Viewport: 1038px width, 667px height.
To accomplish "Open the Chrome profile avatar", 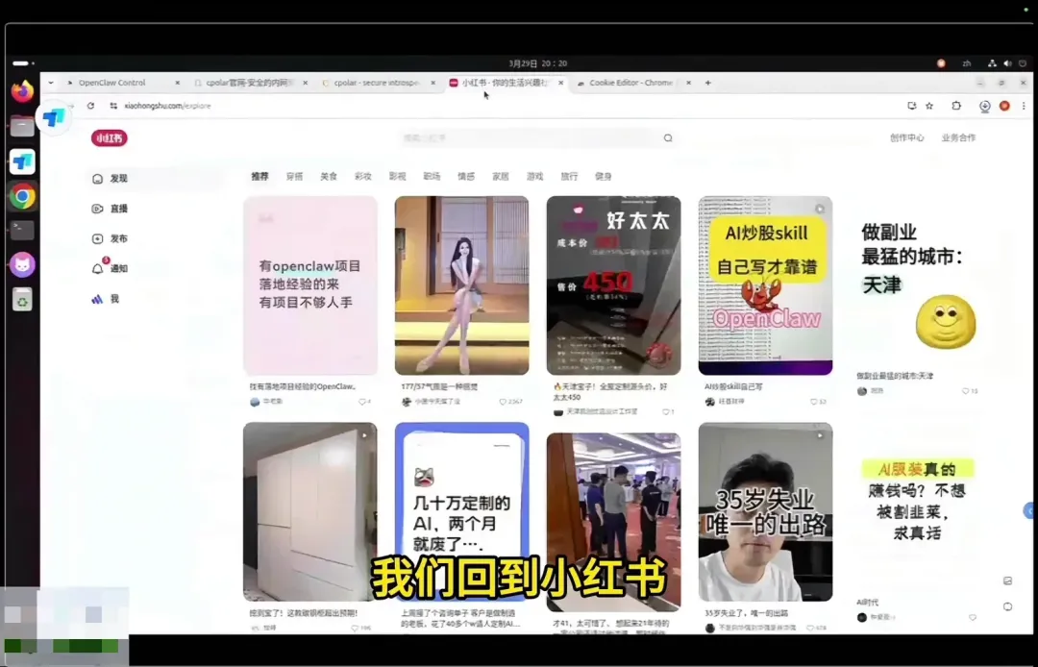I will pyautogui.click(x=1005, y=106).
